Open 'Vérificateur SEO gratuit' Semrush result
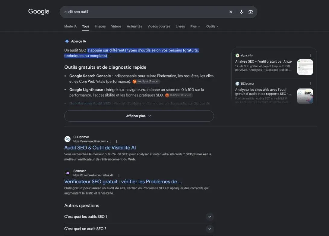Viewport: 329px width, 236px height. click(x=123, y=182)
